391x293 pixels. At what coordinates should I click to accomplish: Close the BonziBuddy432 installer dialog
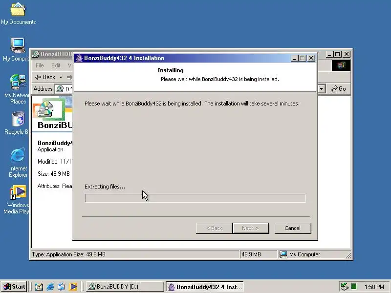pos(311,58)
